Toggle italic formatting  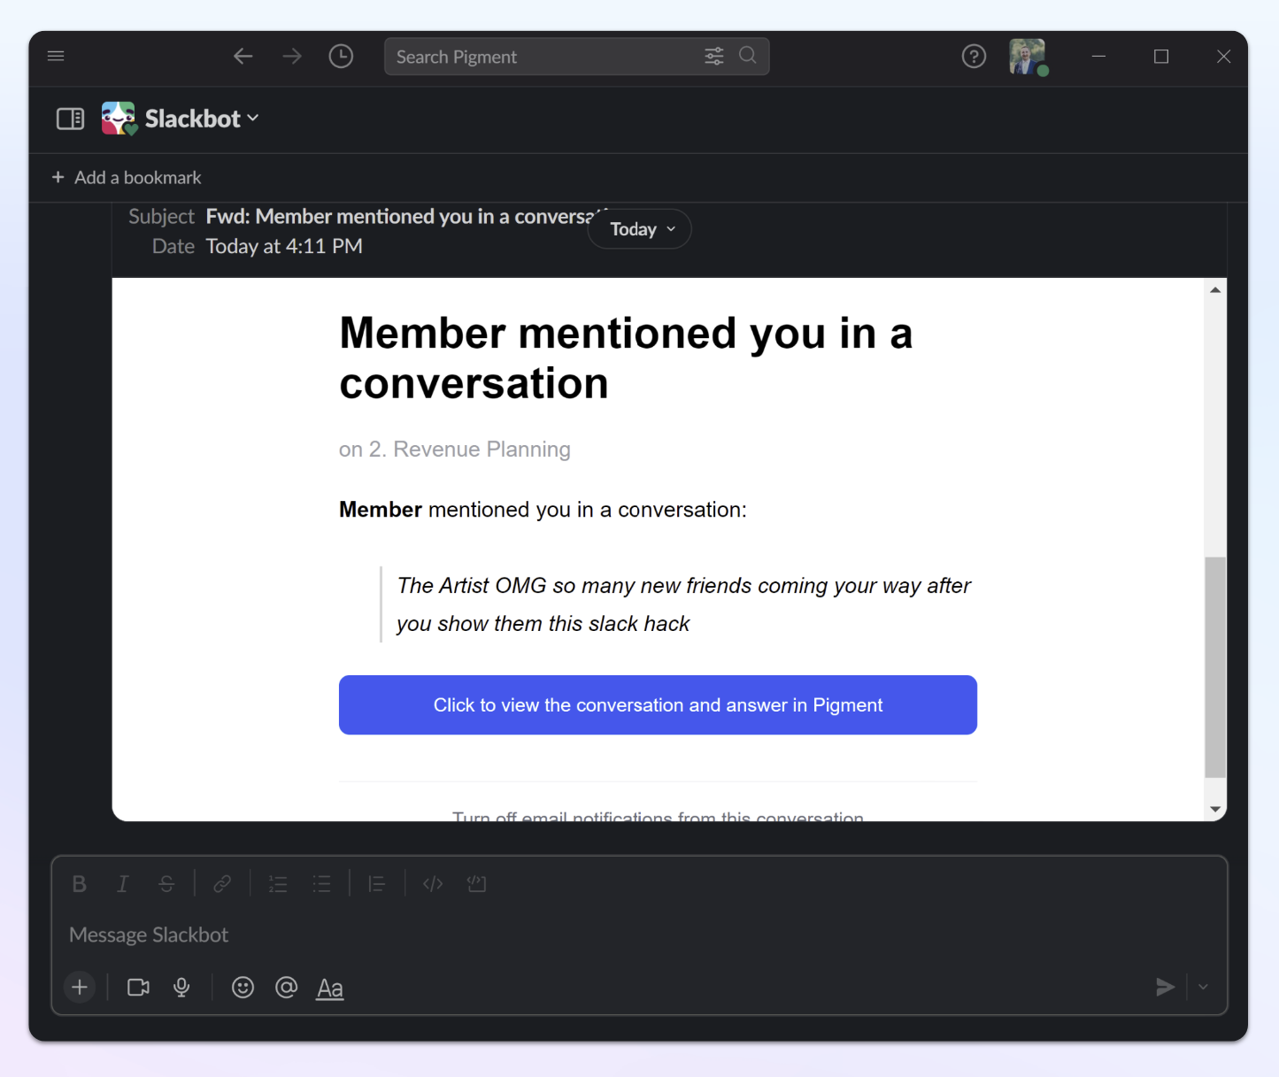click(123, 884)
